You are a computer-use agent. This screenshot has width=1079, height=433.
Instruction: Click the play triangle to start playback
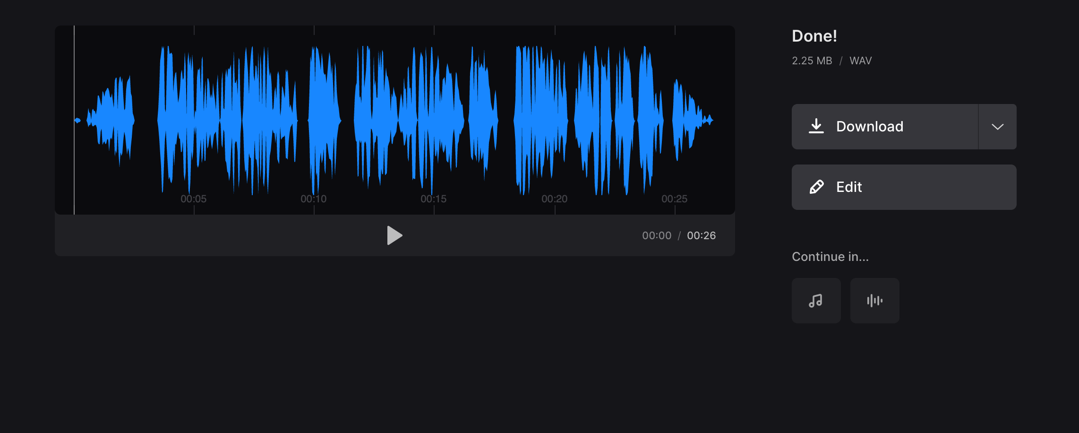click(395, 235)
